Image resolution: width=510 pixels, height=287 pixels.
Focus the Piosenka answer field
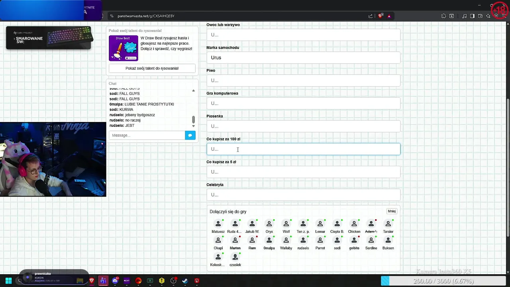pyautogui.click(x=304, y=126)
